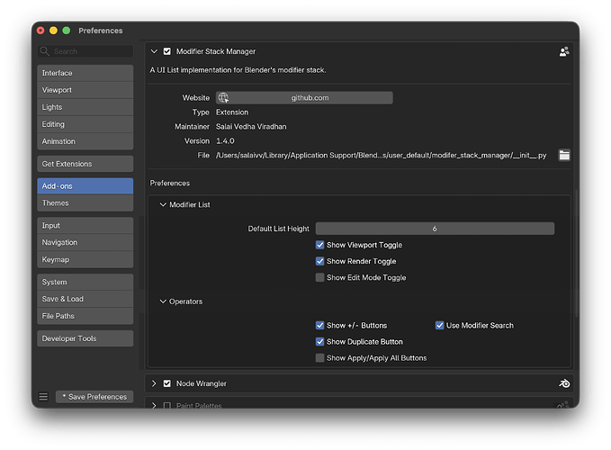The height and width of the screenshot is (450, 611).
Task: Click the add-on file path text
Action: click(x=382, y=156)
